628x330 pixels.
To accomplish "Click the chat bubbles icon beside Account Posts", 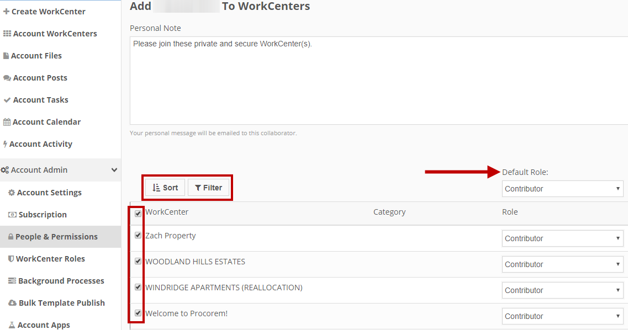I will [x=7, y=78].
